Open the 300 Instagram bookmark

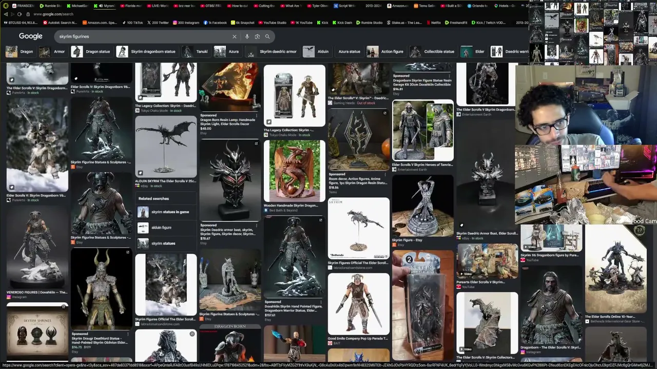(186, 23)
